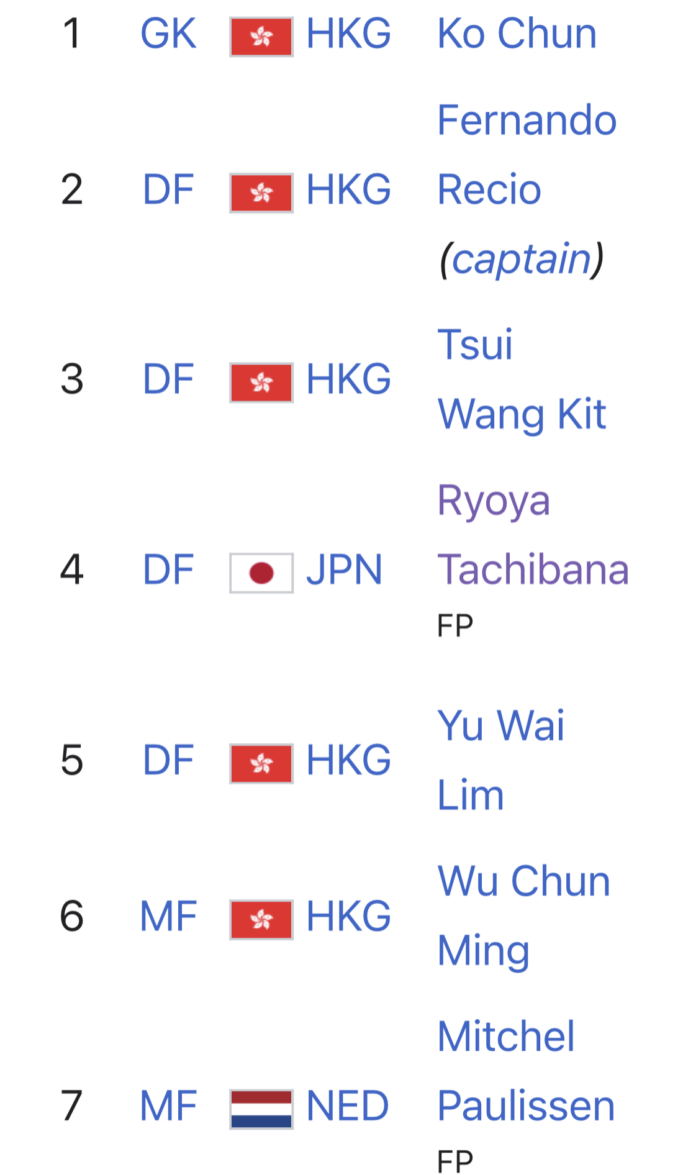Click the Hong Kong flag in Tsui Wang Kit's row

click(x=261, y=383)
